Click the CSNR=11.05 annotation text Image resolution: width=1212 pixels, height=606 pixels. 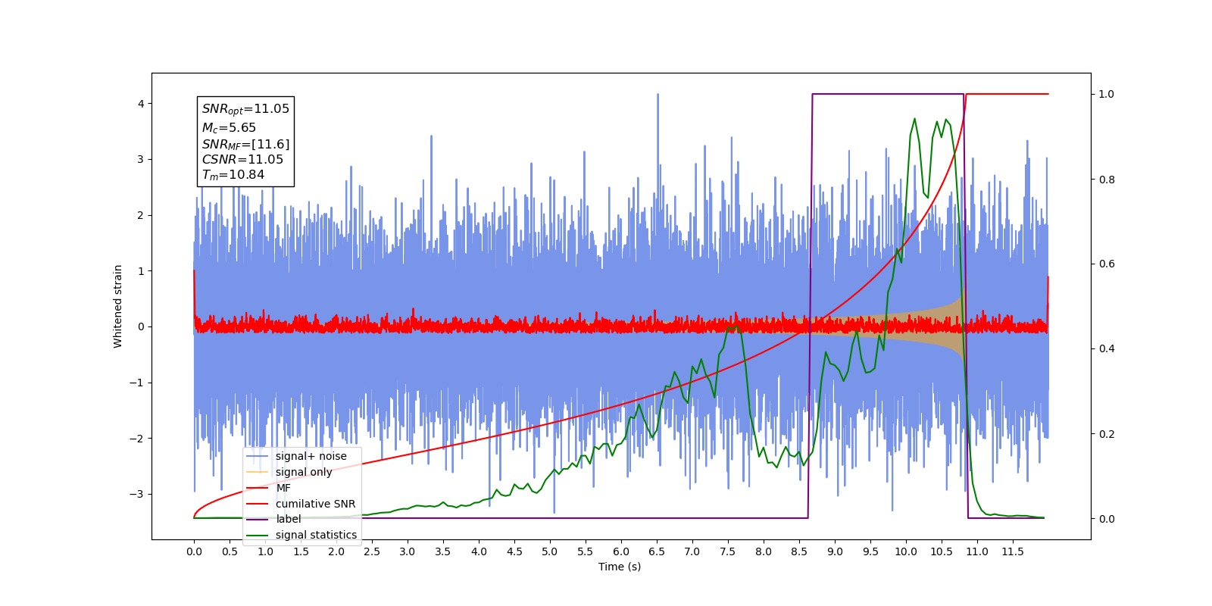(242, 159)
